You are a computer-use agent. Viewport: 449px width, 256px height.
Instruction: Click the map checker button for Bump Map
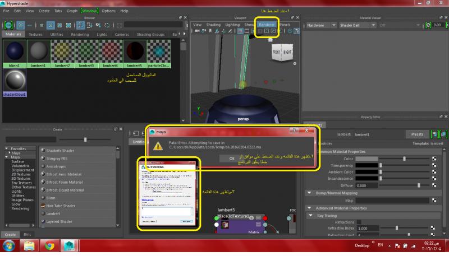(x=434, y=201)
